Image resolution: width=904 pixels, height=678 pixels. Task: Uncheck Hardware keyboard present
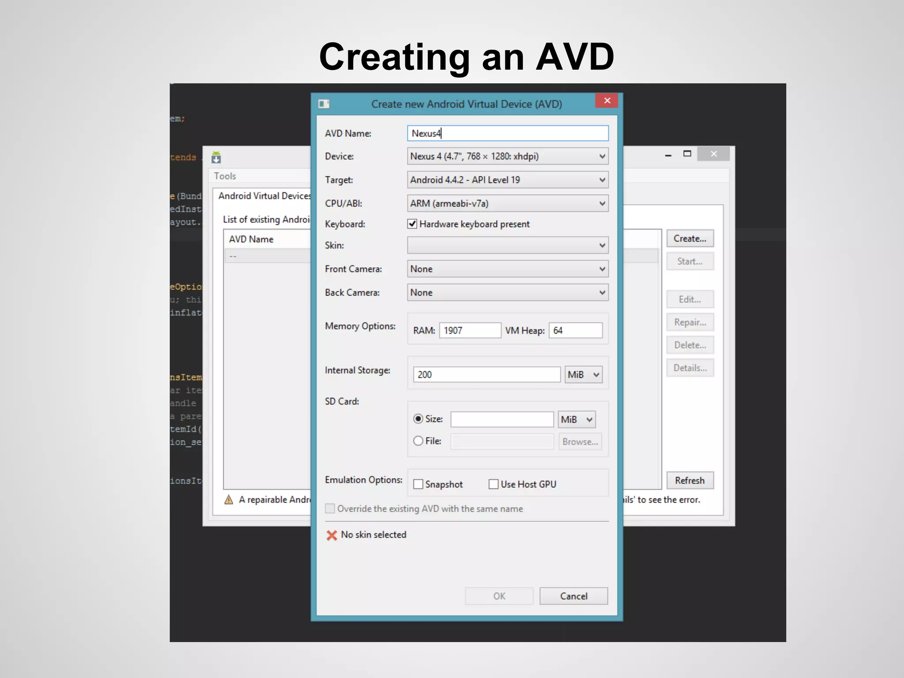(x=412, y=224)
